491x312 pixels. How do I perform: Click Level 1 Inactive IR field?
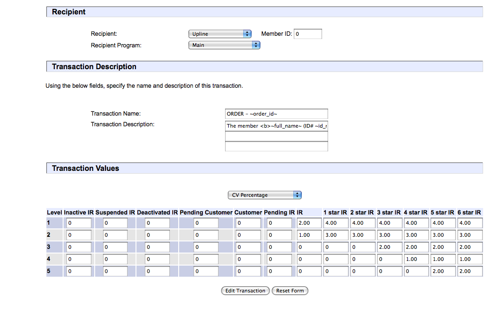(78, 223)
